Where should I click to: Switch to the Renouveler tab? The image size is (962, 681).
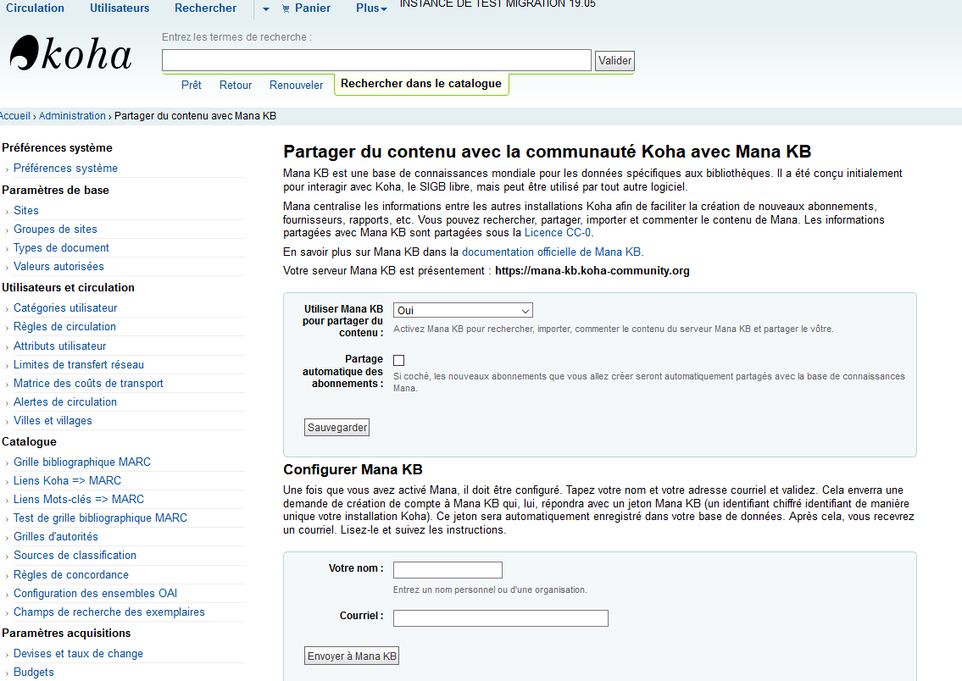point(297,86)
